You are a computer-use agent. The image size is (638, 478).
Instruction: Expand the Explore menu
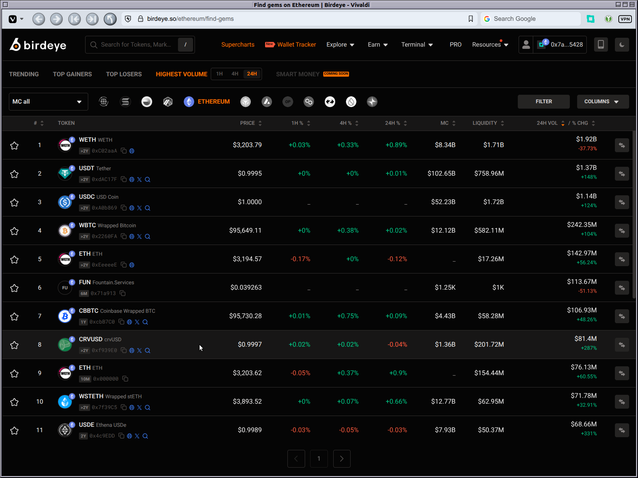coord(340,45)
